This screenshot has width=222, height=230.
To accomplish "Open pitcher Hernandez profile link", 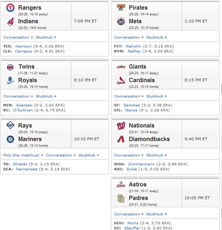I will click(27, 169).
